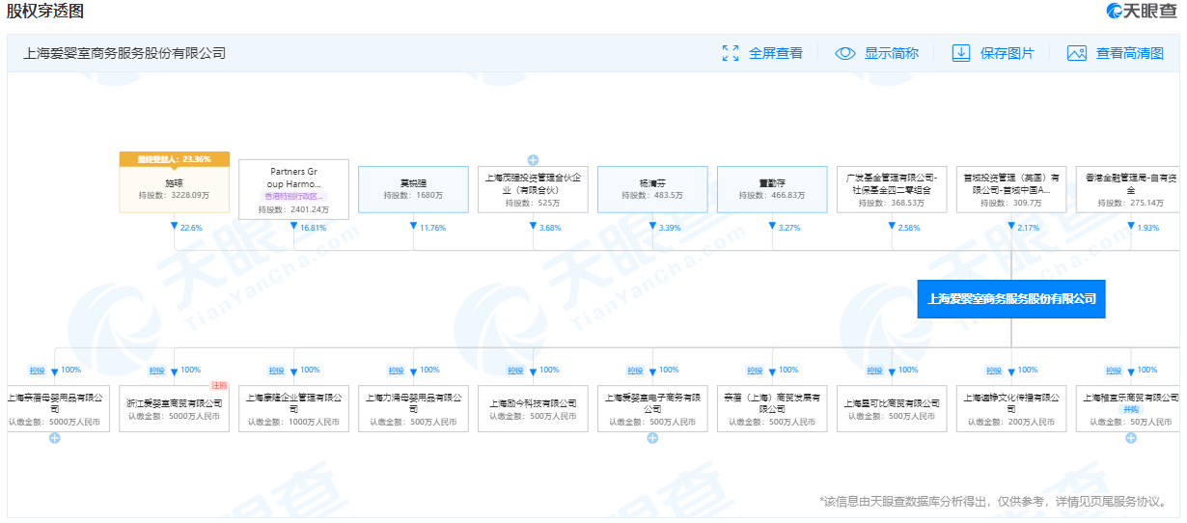Screen dimensions: 1187x523
Task: Select the Partners Group Harmo... shareholder node
Action: click(293, 183)
